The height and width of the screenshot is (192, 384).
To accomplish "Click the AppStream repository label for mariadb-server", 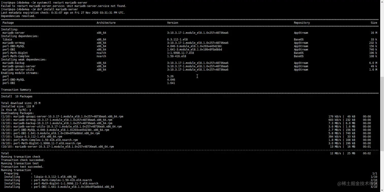I will [x=301, y=33].
